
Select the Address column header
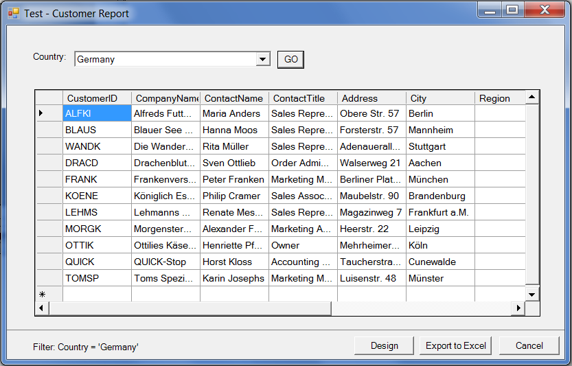371,98
